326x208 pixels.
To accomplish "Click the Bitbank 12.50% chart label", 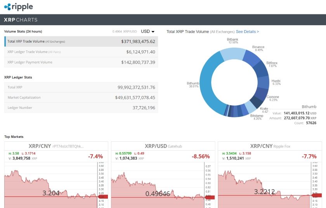I will pyautogui.click(x=232, y=41).
